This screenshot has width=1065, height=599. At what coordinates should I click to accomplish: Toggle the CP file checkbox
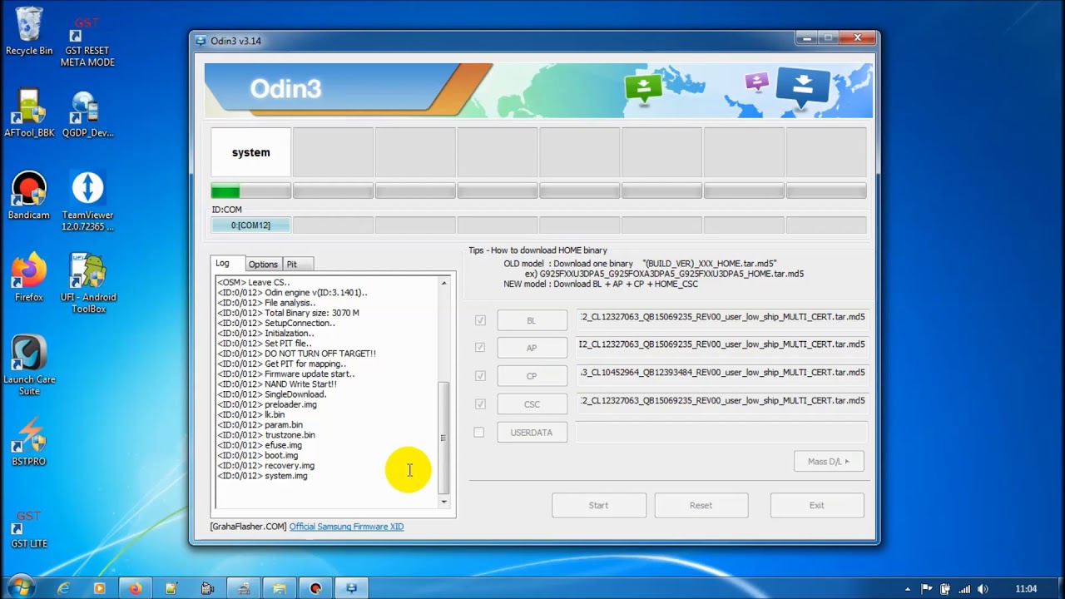coord(480,376)
